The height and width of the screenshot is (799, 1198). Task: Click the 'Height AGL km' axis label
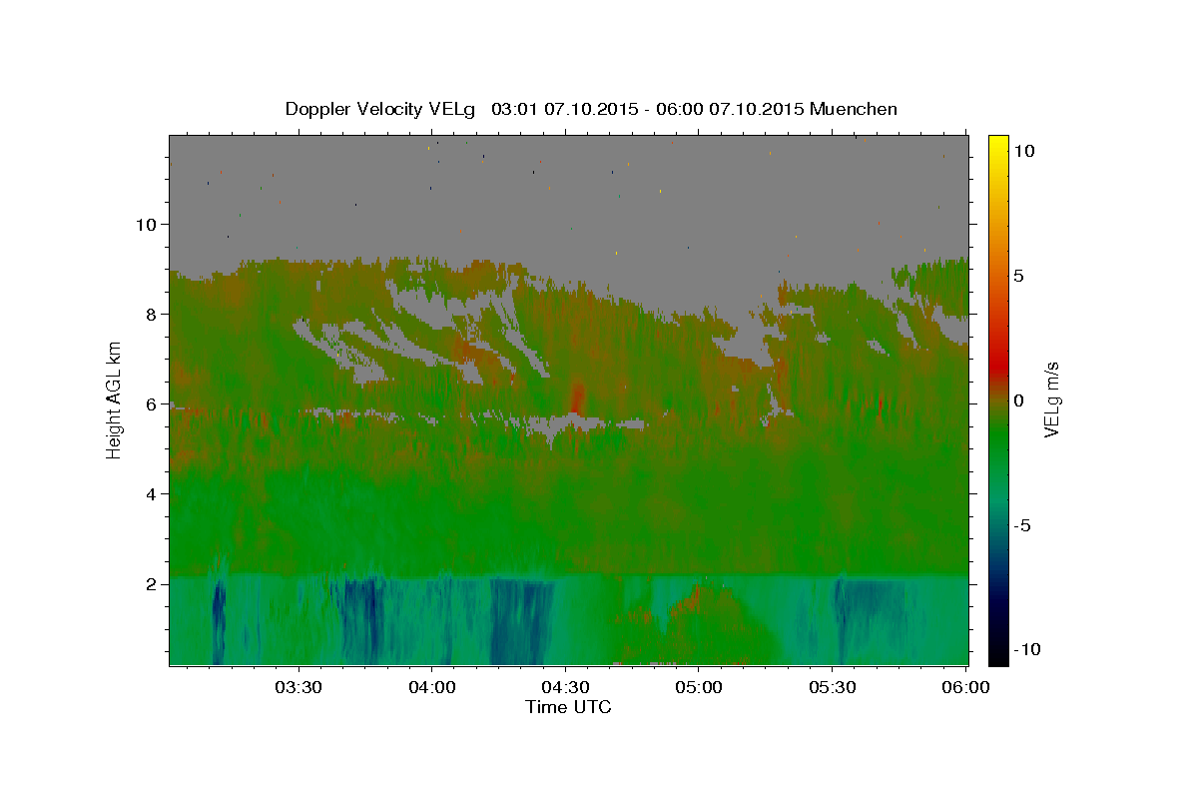tap(114, 399)
